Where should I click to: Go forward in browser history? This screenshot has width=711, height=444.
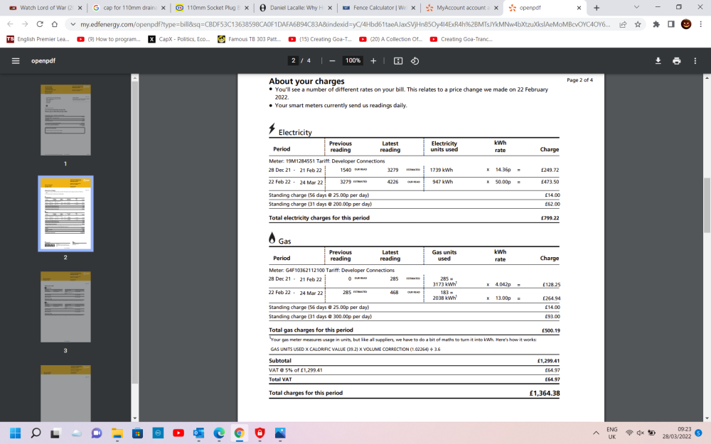(x=25, y=24)
